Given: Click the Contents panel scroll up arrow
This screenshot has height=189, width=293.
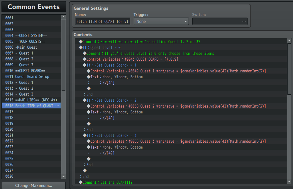Looking at the screenshot, I should (x=289, y=41).
